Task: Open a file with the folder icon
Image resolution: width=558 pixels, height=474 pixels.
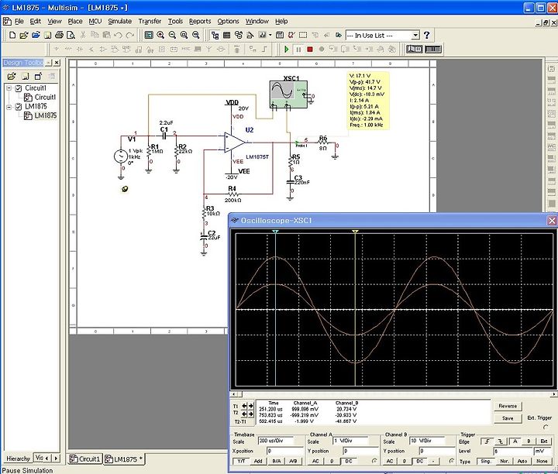Action: (24, 35)
